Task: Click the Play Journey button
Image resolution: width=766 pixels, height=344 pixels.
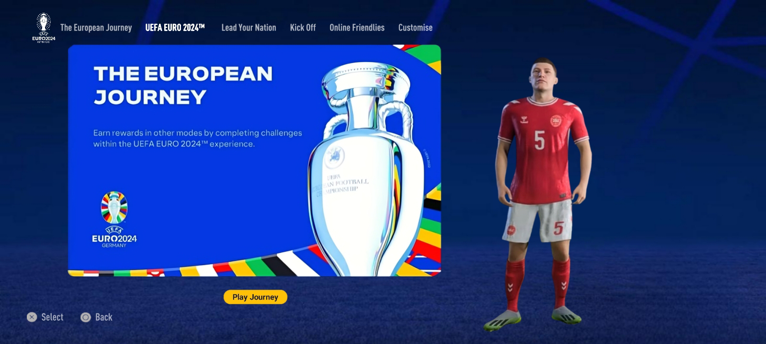Action: [255, 297]
